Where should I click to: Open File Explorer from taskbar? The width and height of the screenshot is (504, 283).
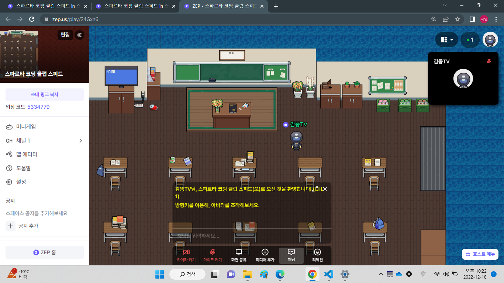pos(247,274)
